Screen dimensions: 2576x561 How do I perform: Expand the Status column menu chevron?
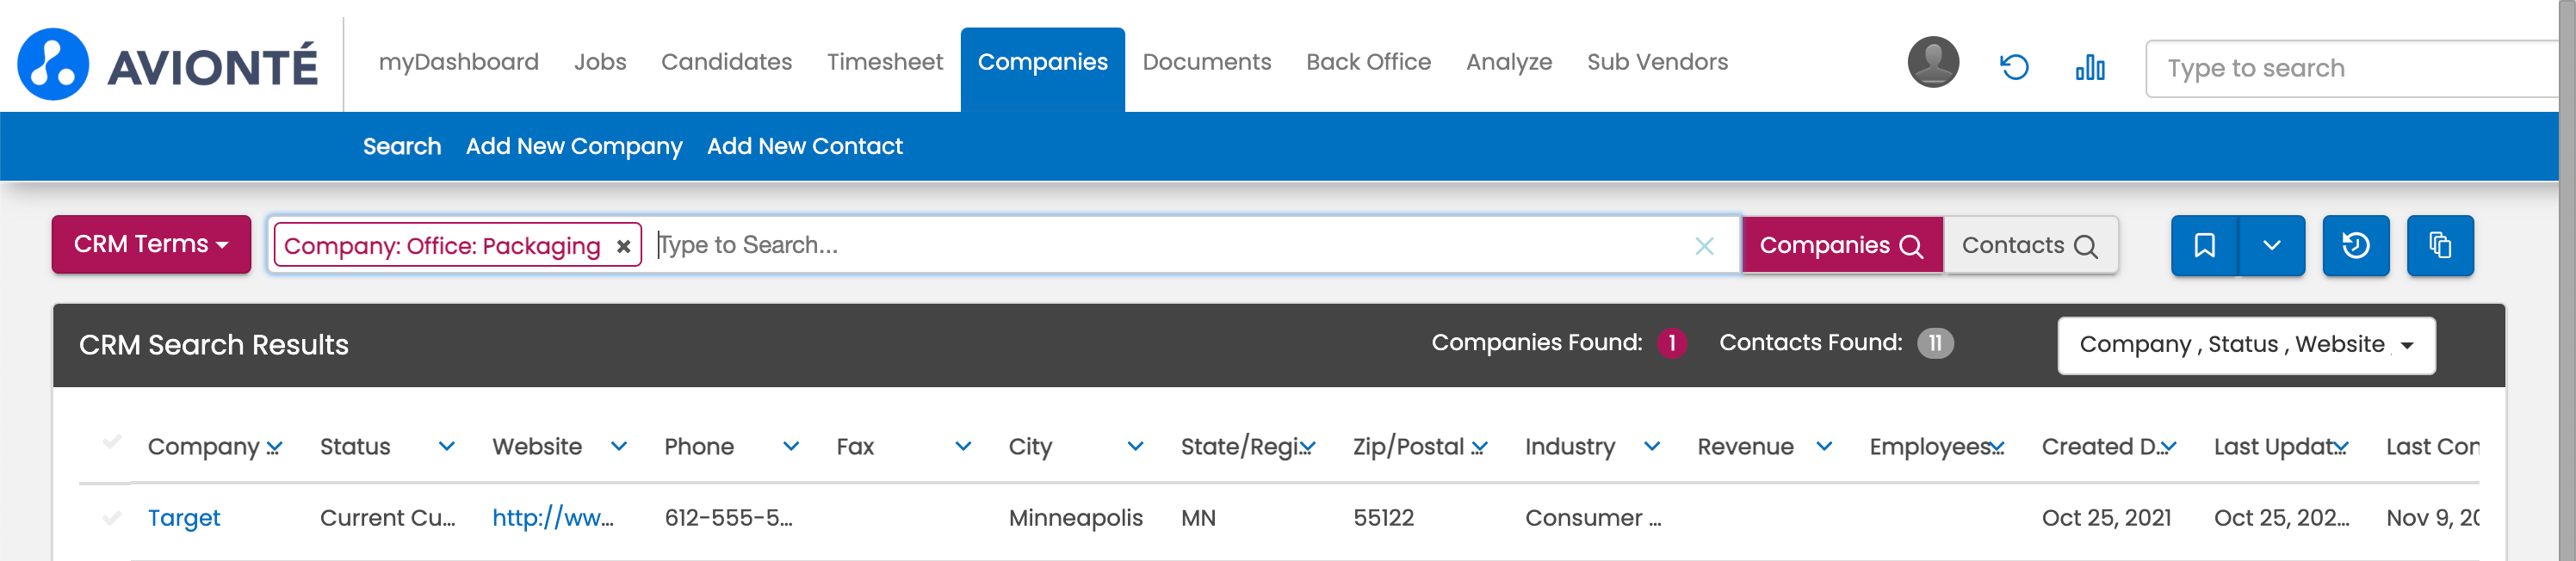(x=446, y=447)
